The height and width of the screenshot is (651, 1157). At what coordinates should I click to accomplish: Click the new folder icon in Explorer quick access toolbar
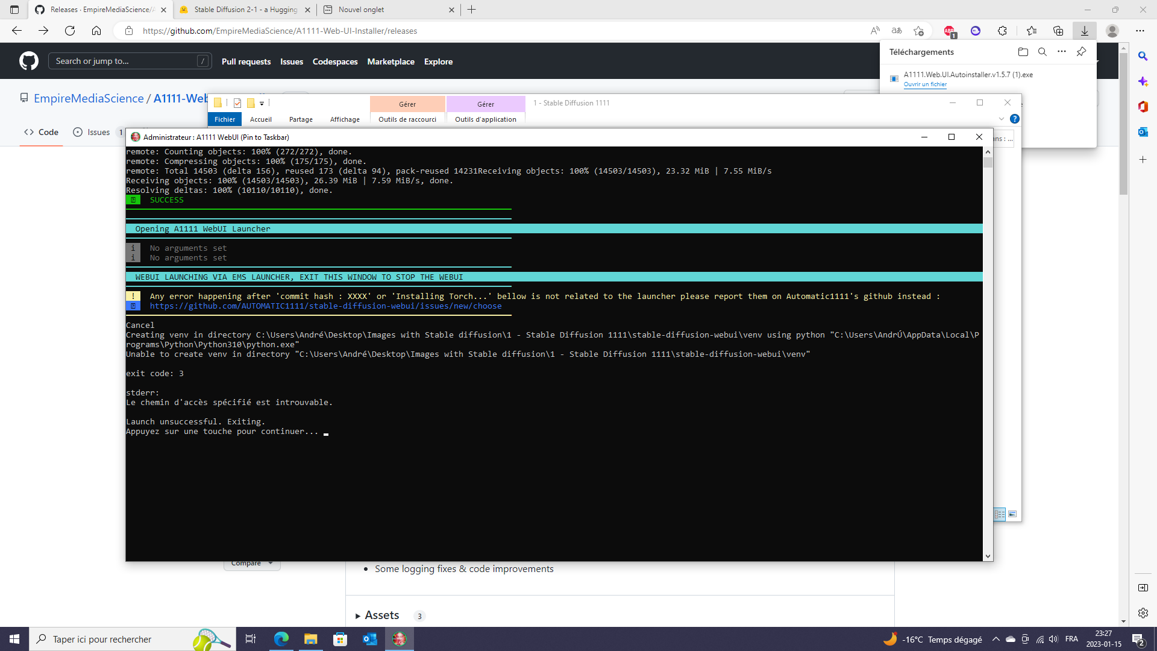coord(251,103)
